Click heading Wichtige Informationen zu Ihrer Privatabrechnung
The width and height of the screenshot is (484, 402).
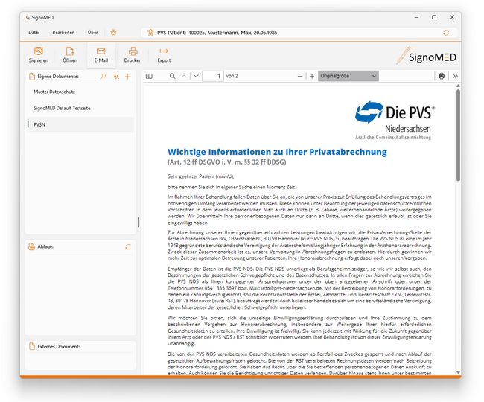point(277,152)
